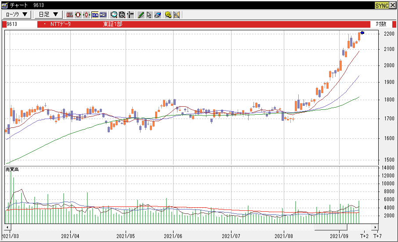398x242 pixels.
Task: Click the horizontal scrollbar thumb
Action: [x=331, y=228]
